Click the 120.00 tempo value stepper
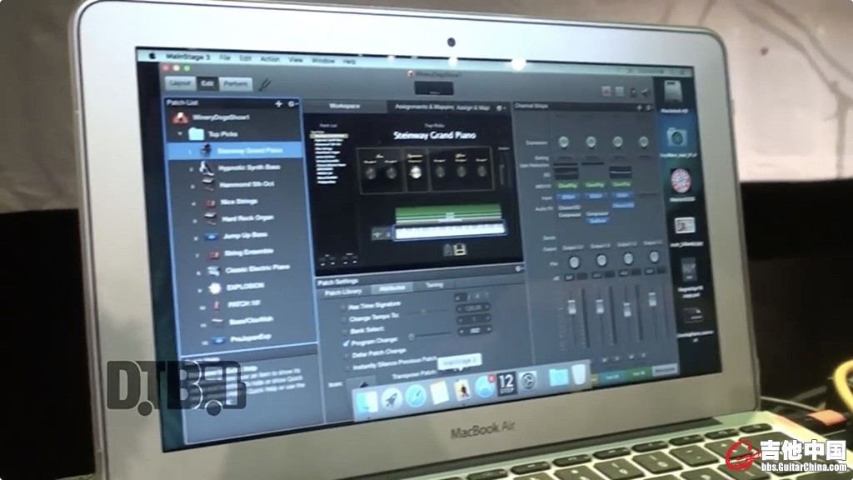This screenshot has width=853, height=480. pos(472,308)
